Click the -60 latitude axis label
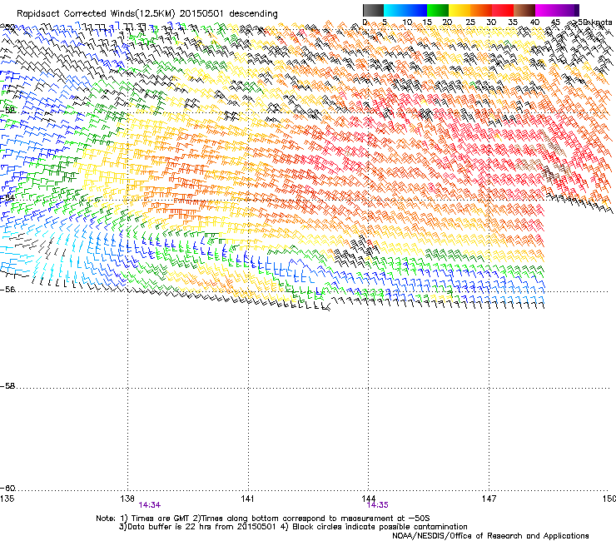 tap(7, 489)
